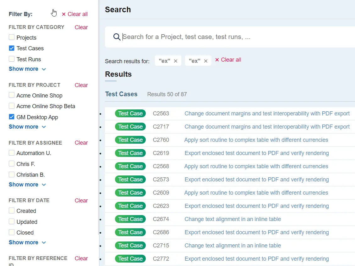The height and width of the screenshot is (266, 355).
Task: Expand Show more under Filter by Category
Action: tap(27, 69)
